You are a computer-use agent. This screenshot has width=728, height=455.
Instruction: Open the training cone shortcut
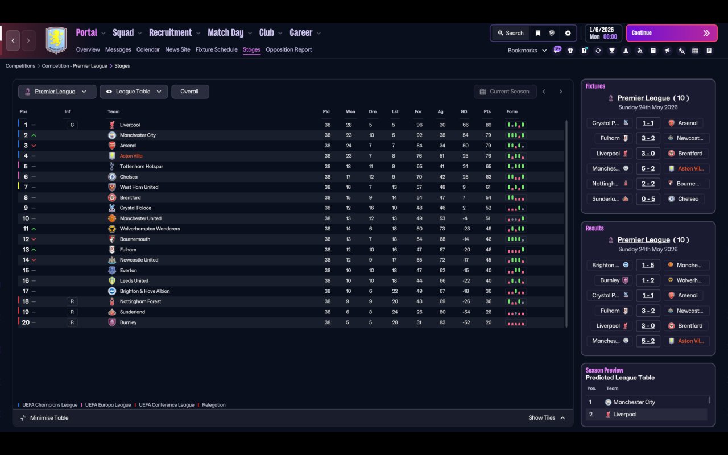click(x=626, y=51)
